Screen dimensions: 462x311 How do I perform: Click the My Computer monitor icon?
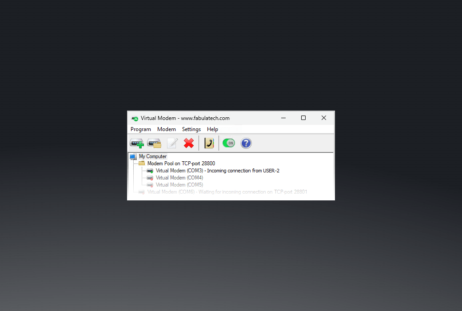click(x=133, y=156)
